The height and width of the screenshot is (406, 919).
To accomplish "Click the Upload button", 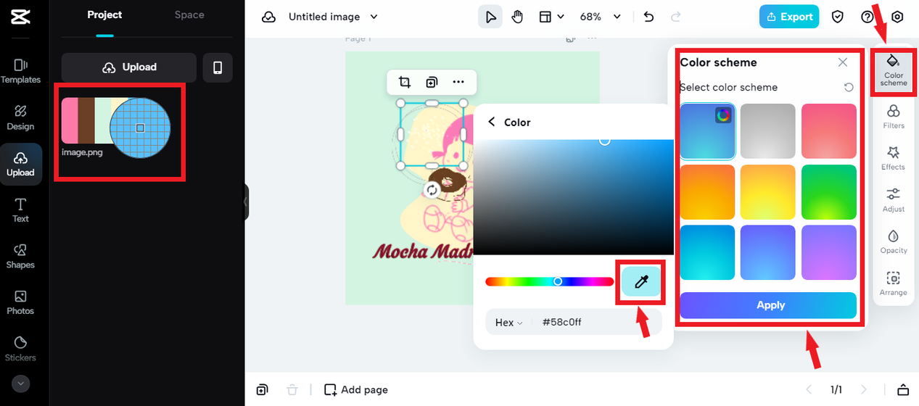I will (129, 67).
